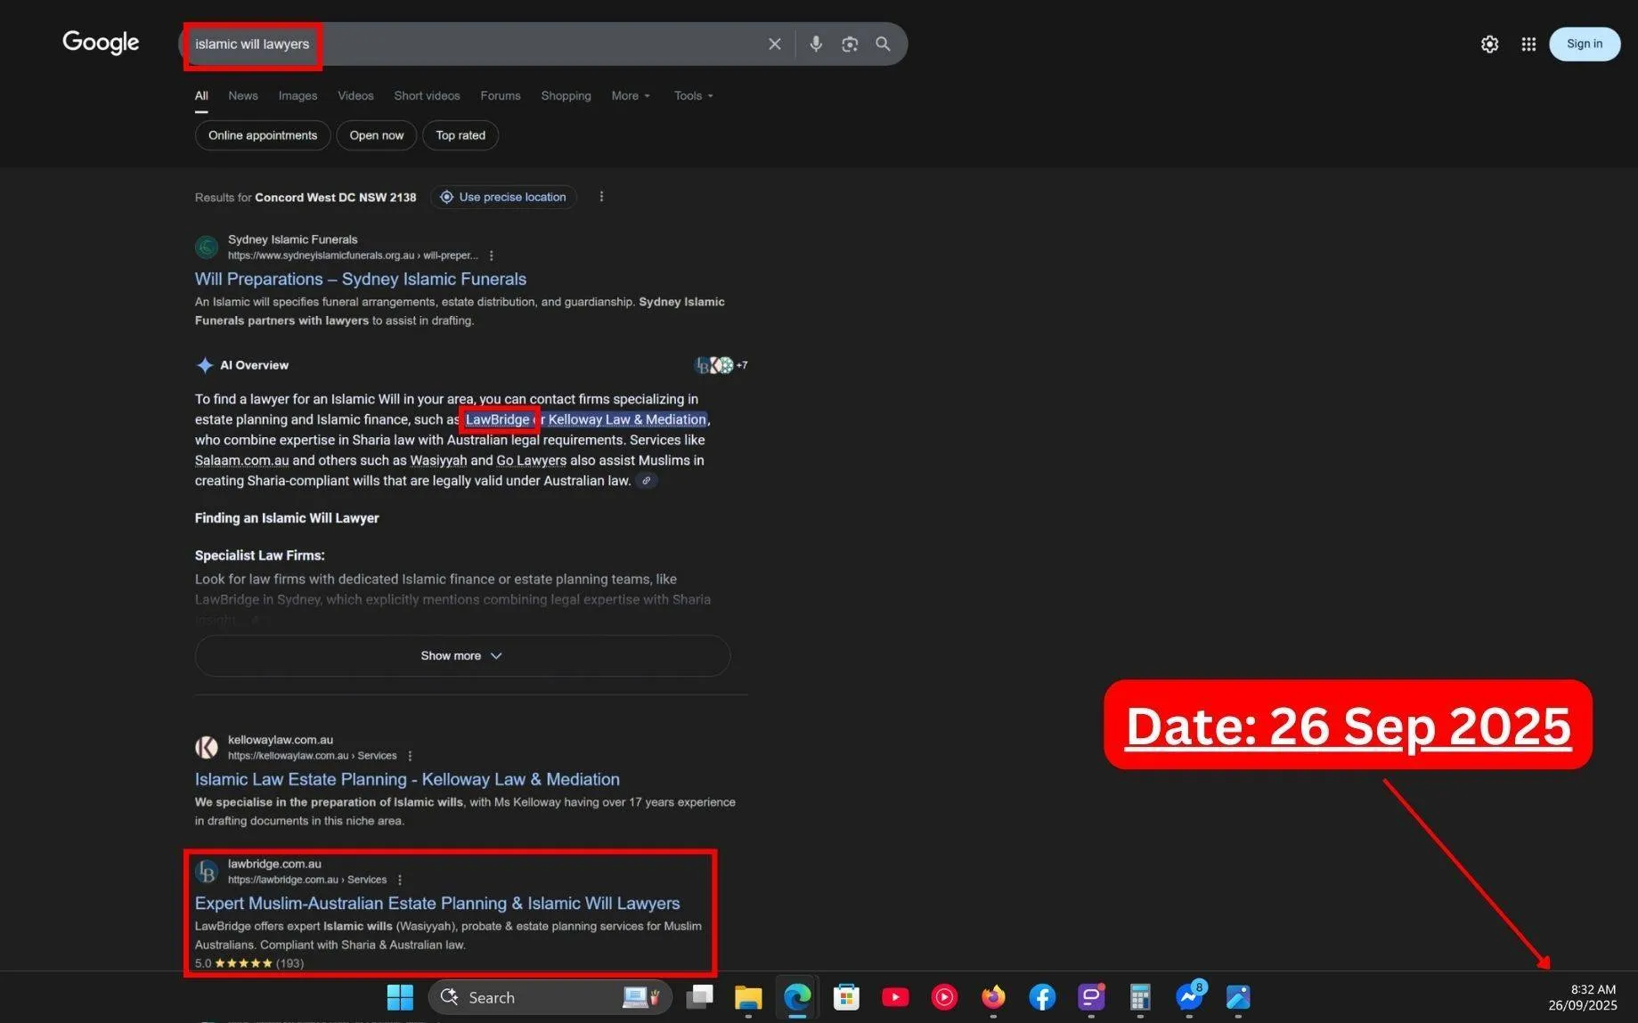Toggle the Online appointments filter chip
This screenshot has height=1023, width=1638.
click(262, 135)
